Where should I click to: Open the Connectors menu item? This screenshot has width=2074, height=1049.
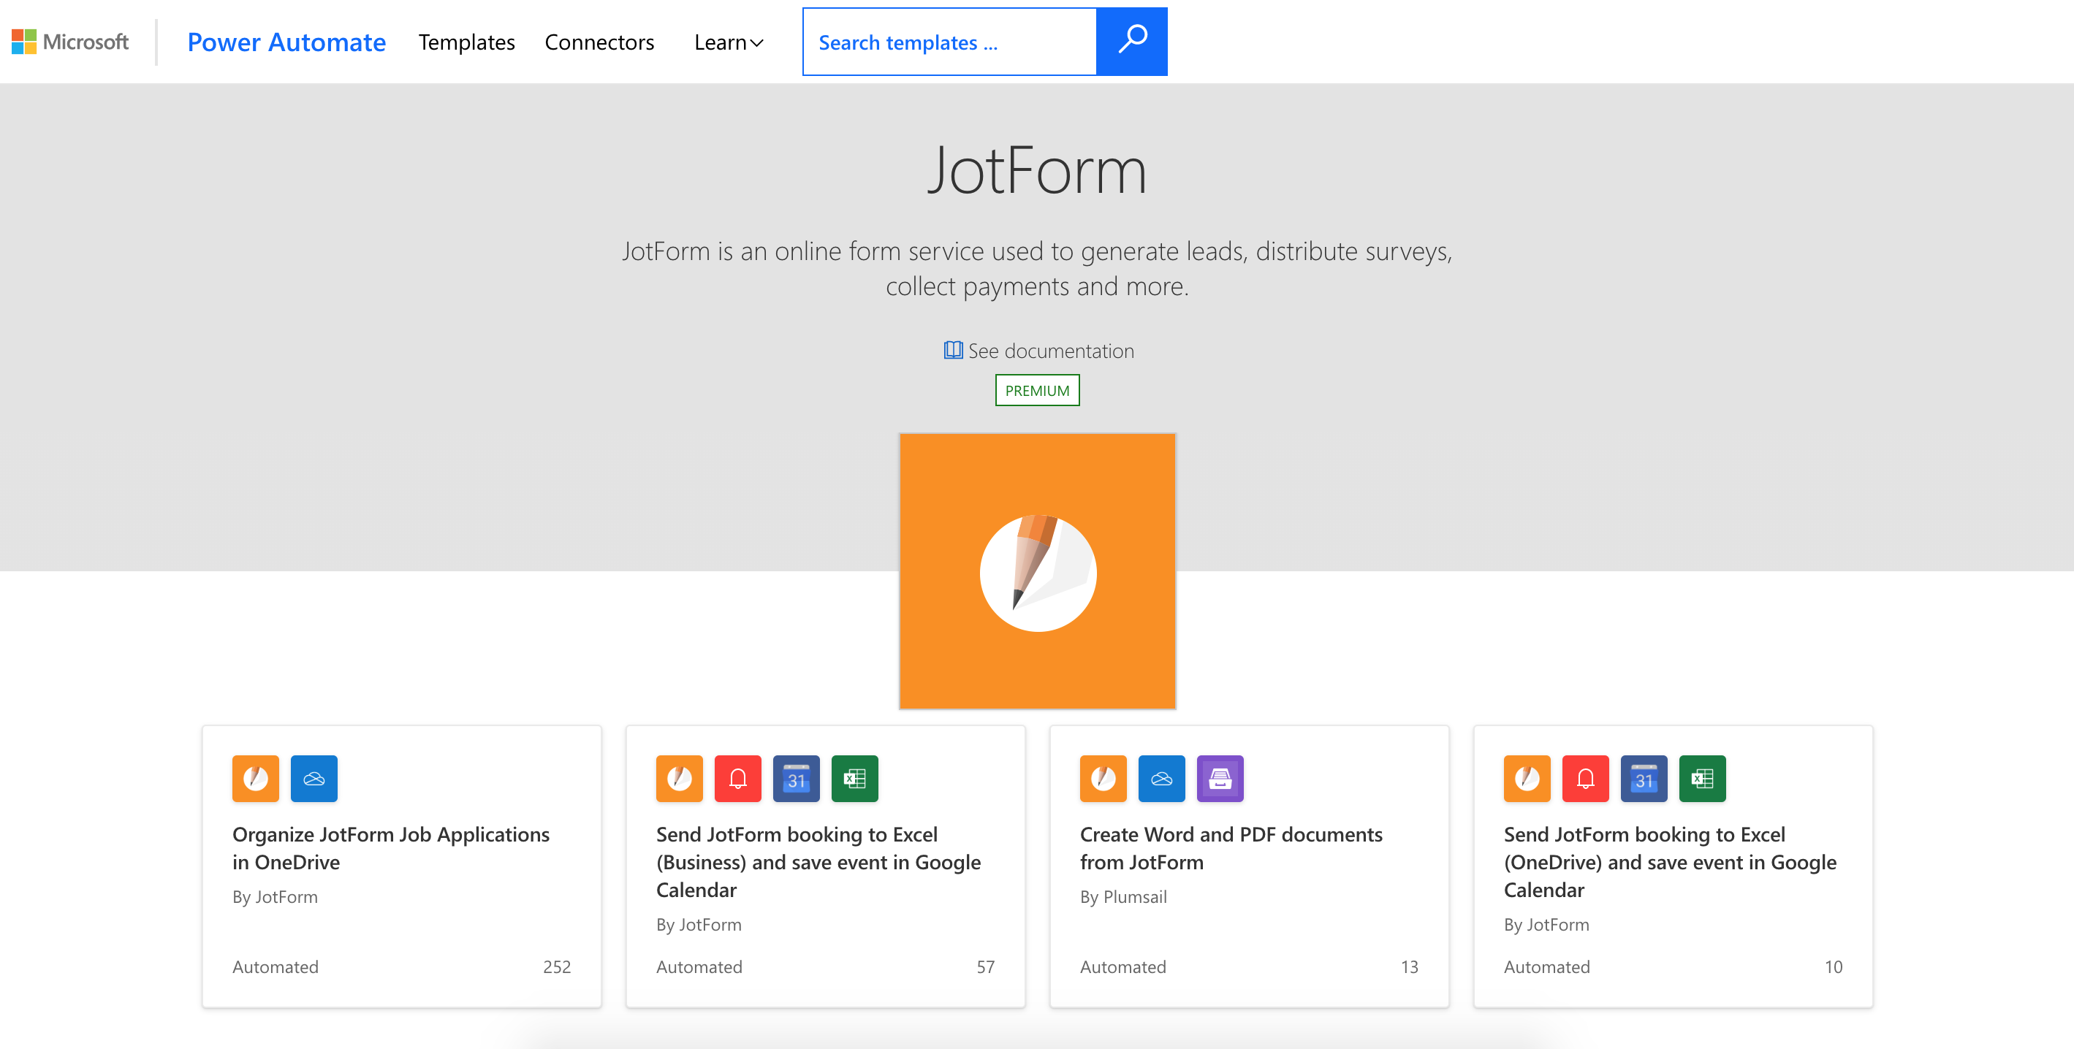coord(599,42)
